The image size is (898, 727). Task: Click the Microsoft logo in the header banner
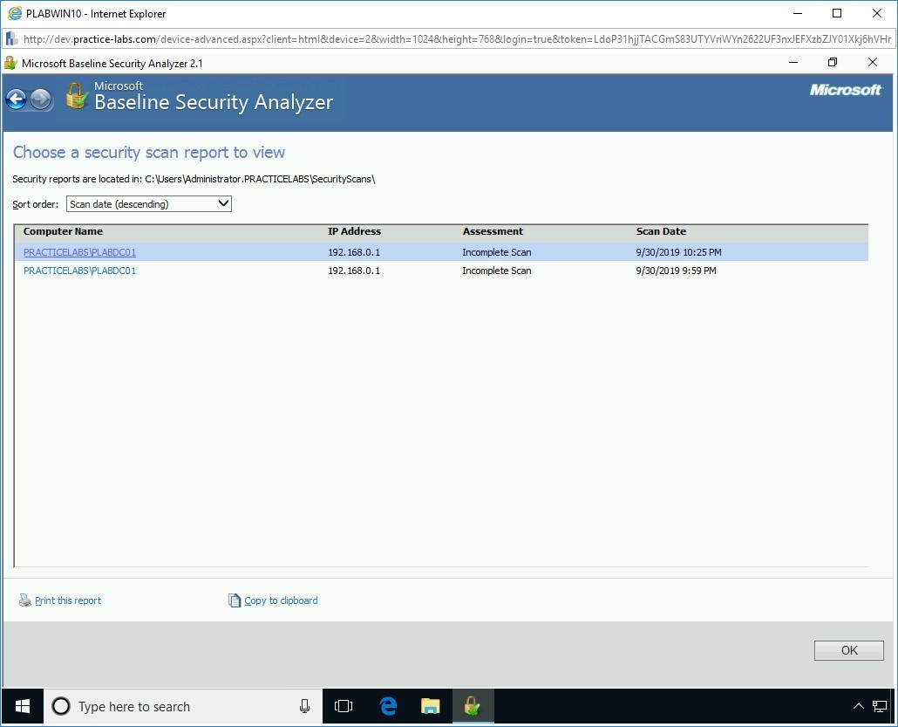845,90
